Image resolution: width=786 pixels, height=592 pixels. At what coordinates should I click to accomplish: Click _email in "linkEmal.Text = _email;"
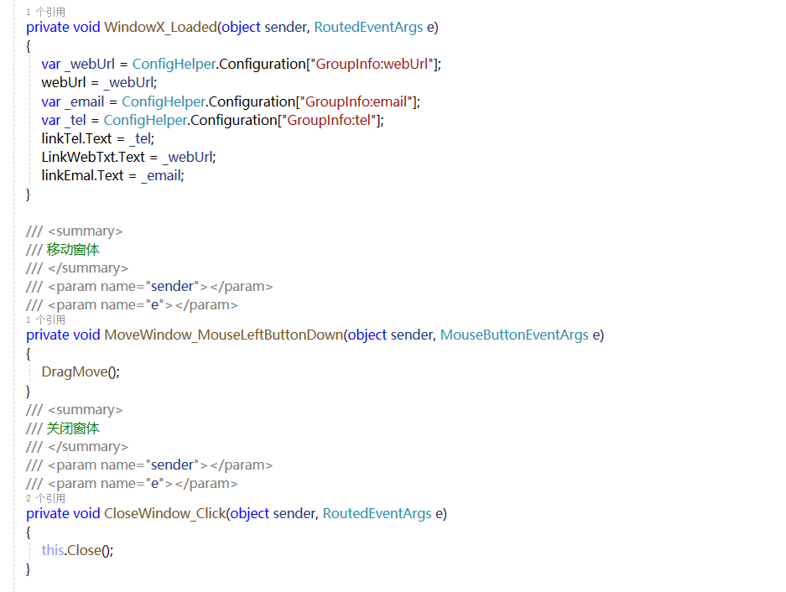[x=161, y=176]
